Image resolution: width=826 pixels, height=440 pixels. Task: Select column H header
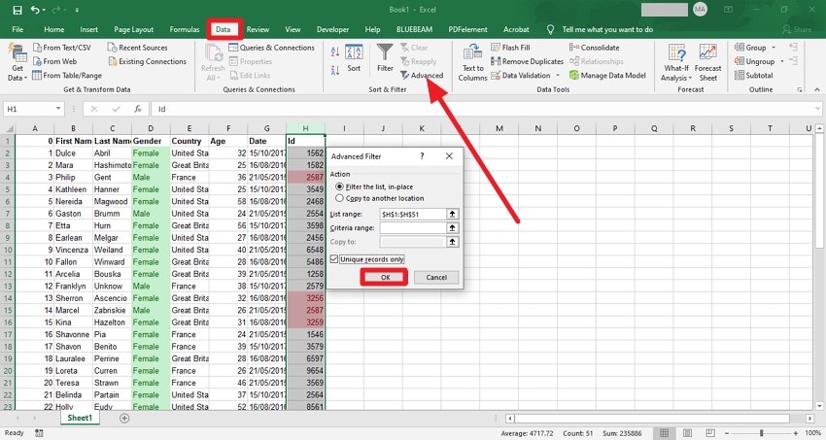(x=305, y=128)
